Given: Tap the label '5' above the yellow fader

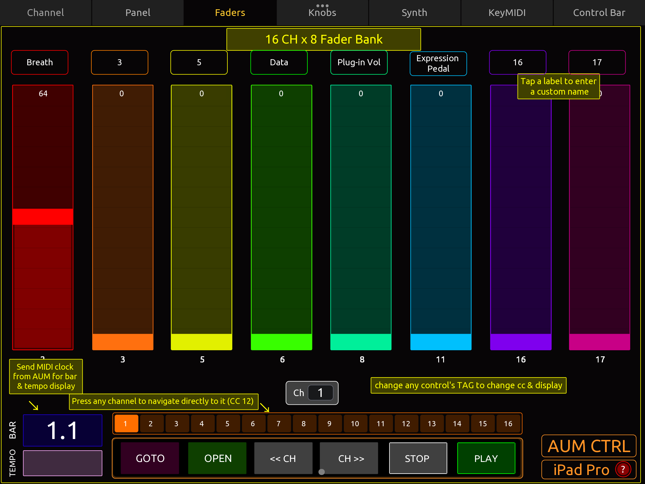Looking at the screenshot, I should (x=199, y=62).
